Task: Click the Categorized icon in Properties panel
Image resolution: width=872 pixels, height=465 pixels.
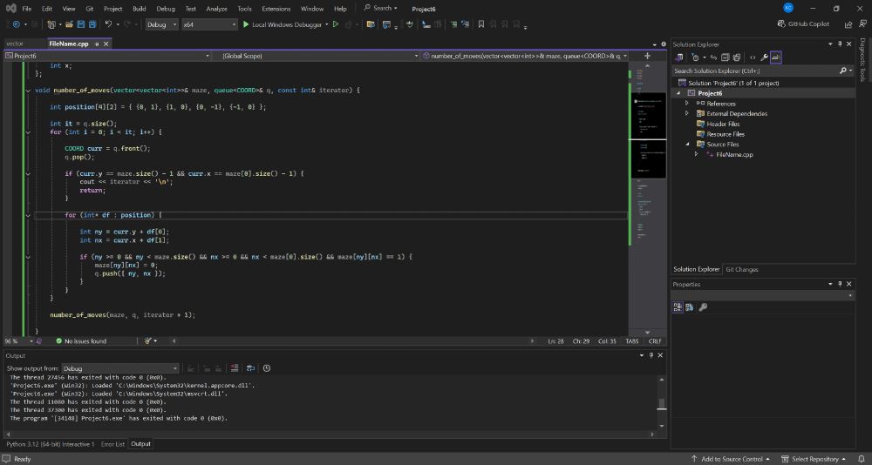Action: [678, 307]
